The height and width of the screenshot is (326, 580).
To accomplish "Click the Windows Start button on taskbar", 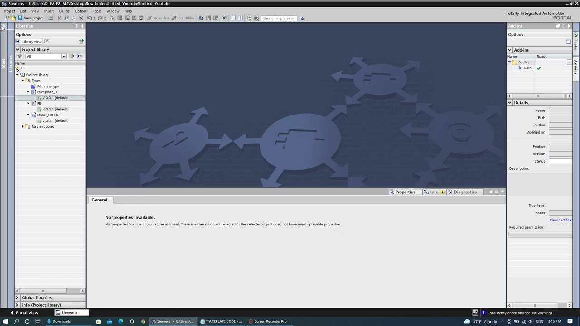I will 5,321.
